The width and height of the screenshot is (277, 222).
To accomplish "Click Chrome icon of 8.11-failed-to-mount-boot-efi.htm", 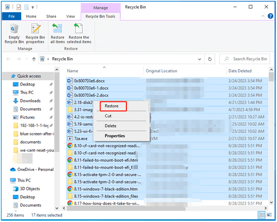I will (x=70, y=160).
